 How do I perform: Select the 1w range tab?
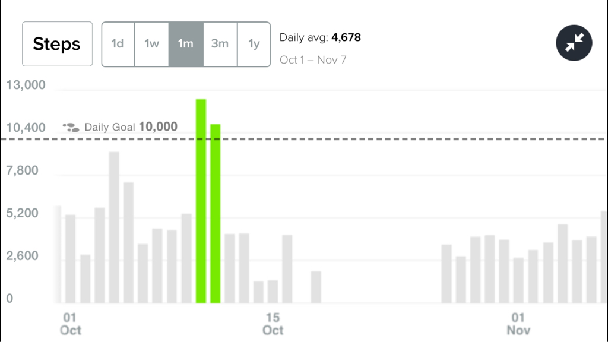(151, 44)
